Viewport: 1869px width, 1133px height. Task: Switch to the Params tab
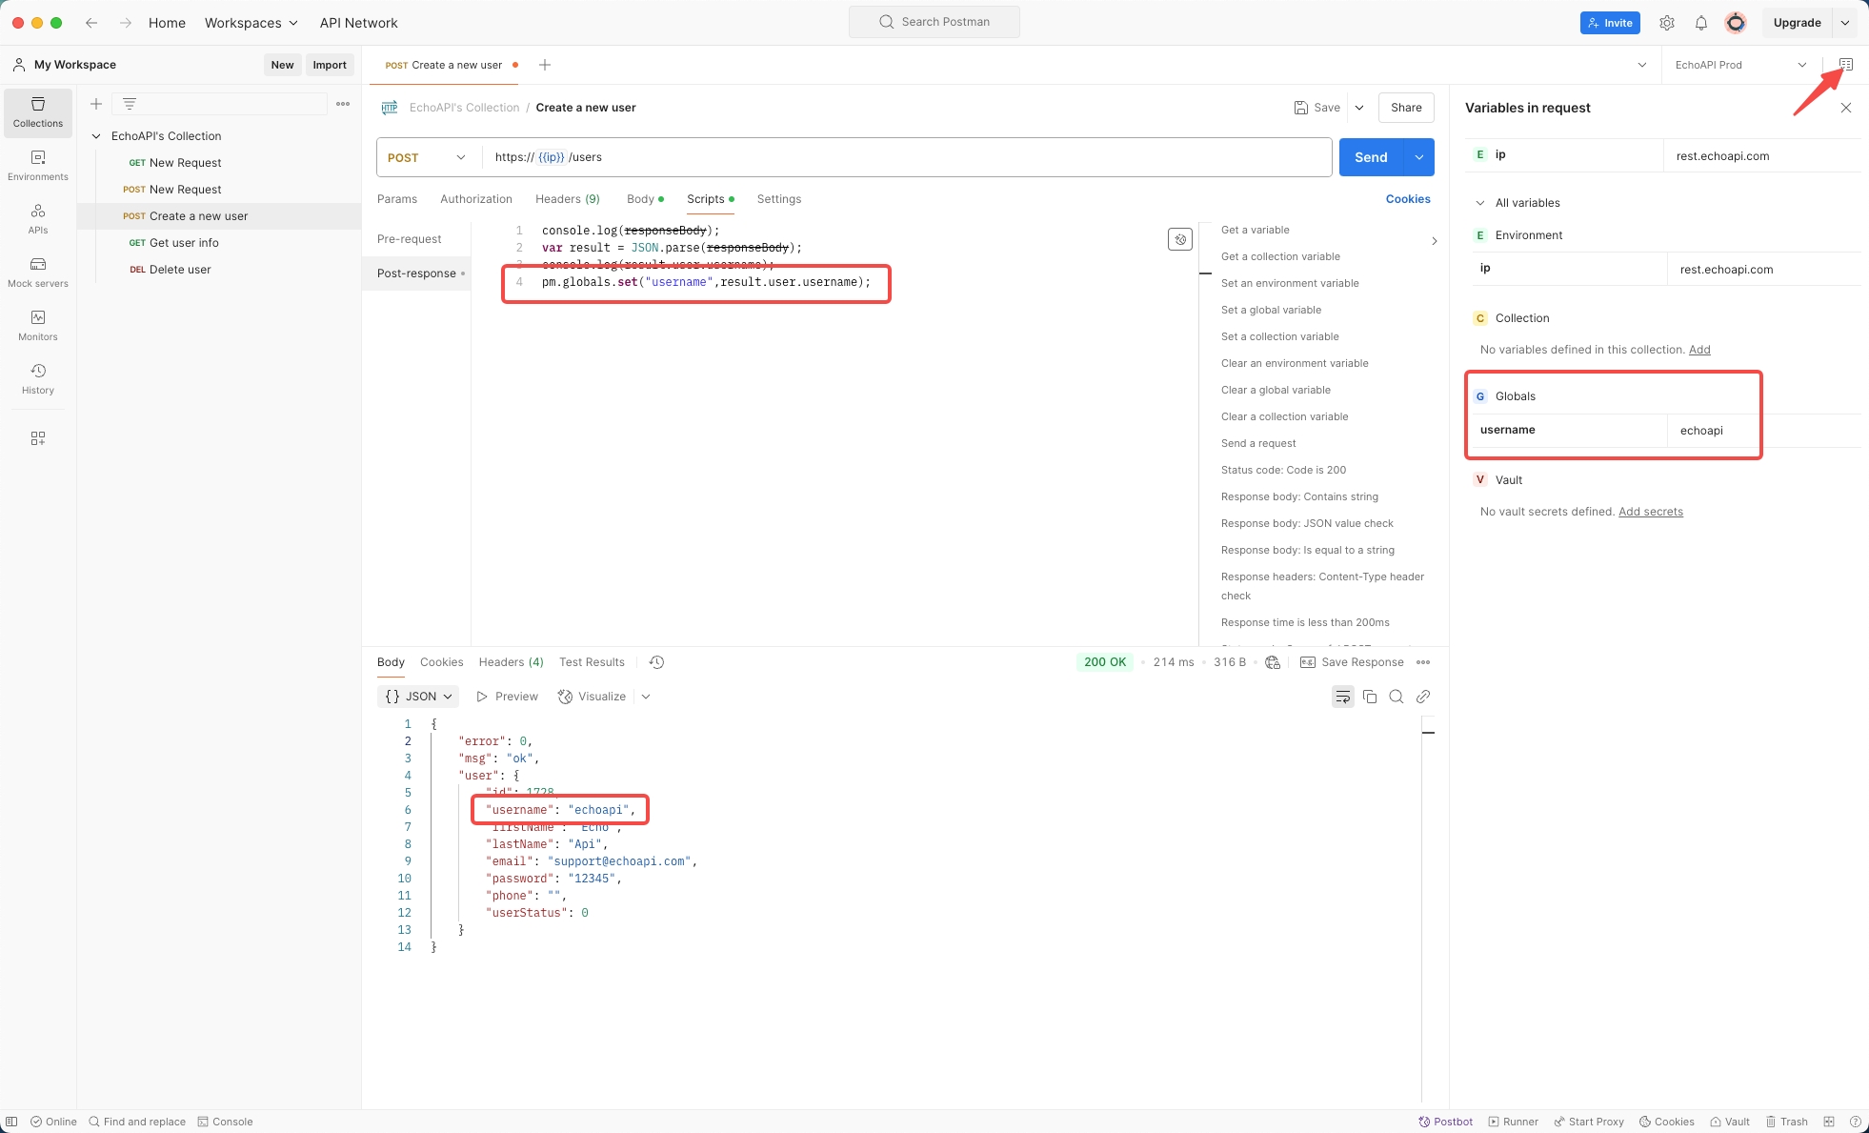coord(397,199)
